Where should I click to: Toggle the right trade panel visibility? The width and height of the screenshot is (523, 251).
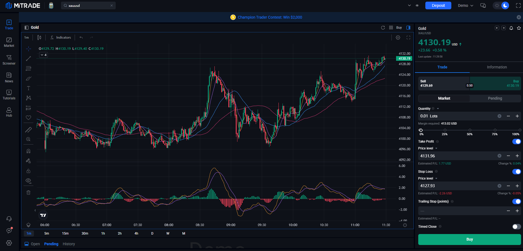click(408, 28)
